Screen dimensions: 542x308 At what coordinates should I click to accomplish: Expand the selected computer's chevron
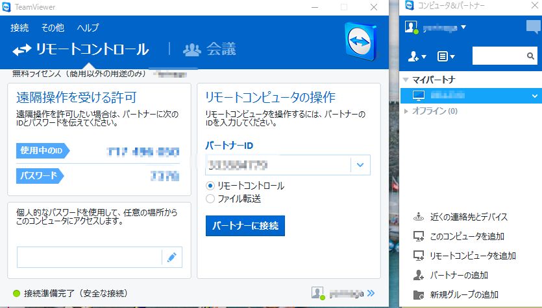[x=535, y=96]
